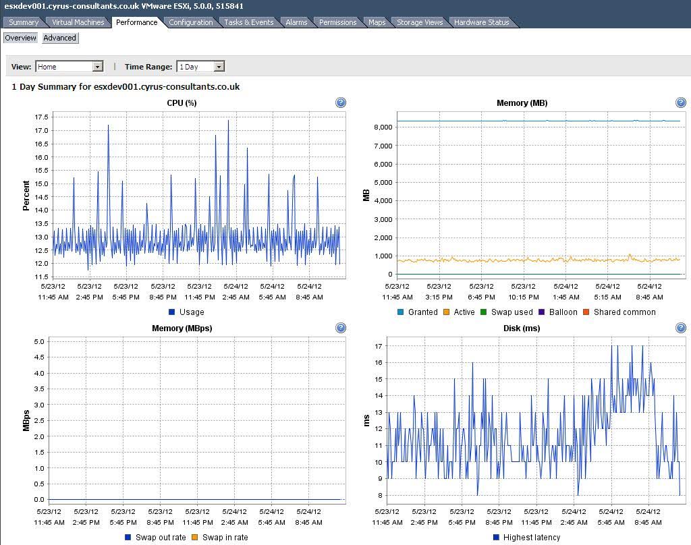
Task: Click the Swap used green swatch
Action: click(x=483, y=312)
